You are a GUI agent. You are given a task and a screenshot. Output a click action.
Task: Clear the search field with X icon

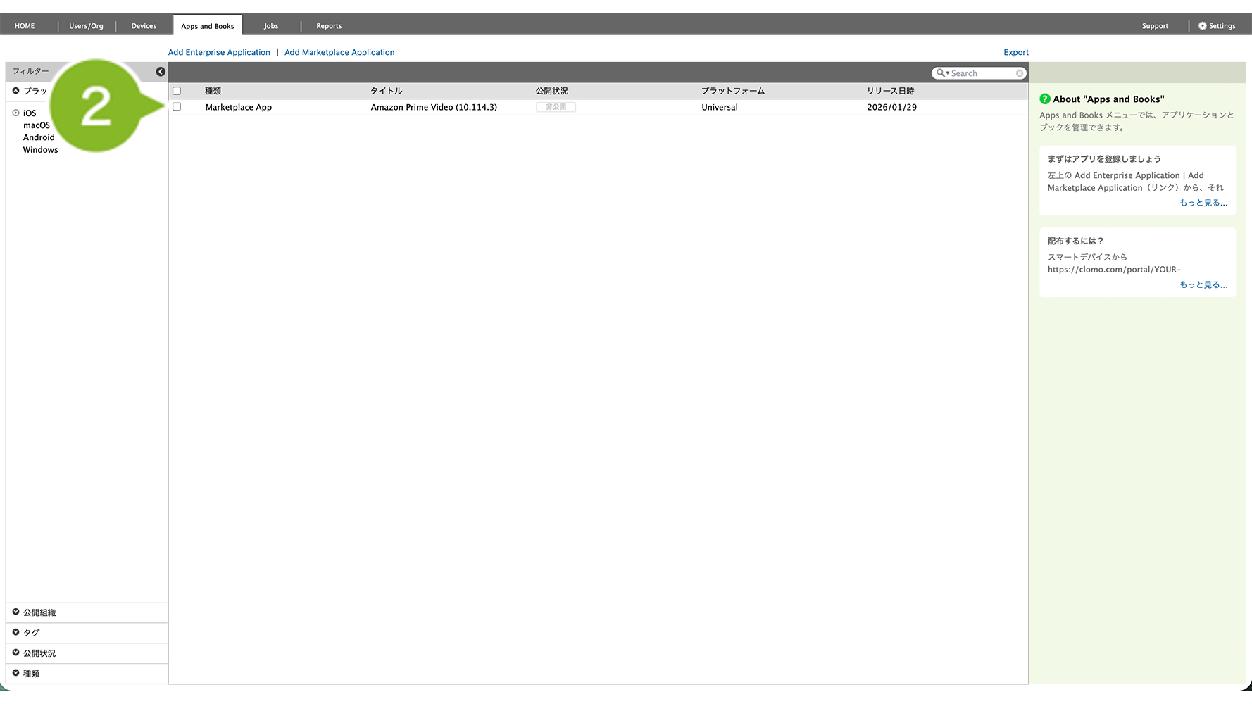[x=1019, y=73]
